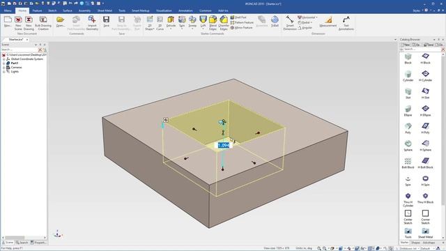Expand the Cameras tree node
The width and height of the screenshot is (446, 251).
point(3,68)
